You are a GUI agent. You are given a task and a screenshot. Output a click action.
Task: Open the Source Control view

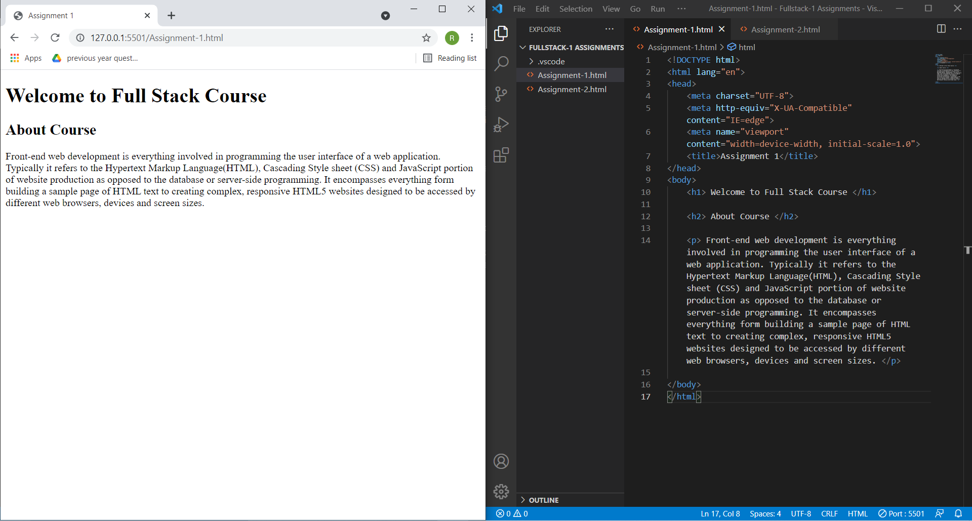click(x=501, y=94)
